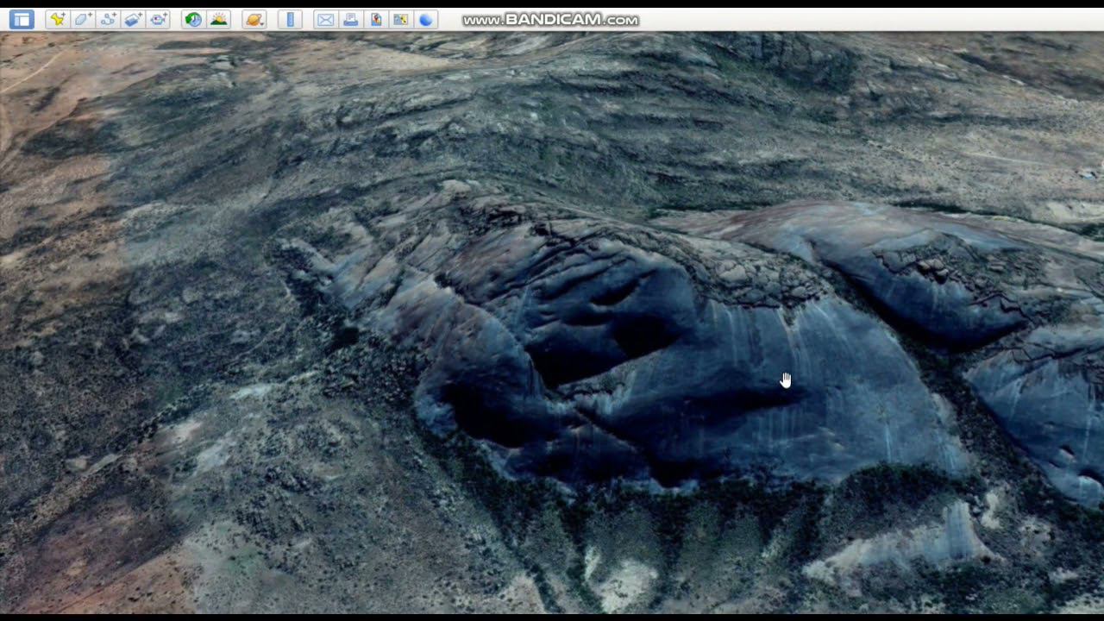Save the current view as image
The image size is (1104, 621).
click(x=375, y=19)
